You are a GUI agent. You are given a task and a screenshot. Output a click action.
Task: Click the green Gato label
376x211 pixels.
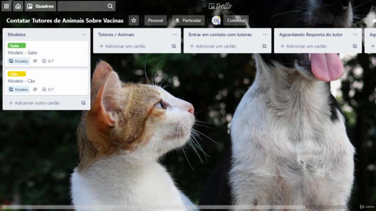coord(16,46)
